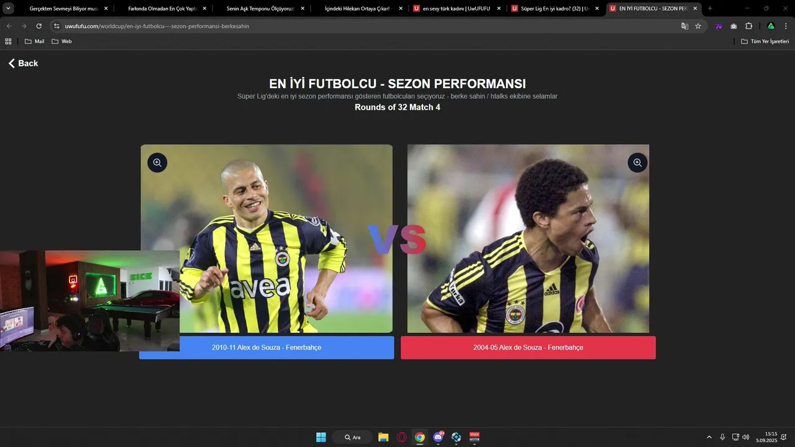Bookmark this page with the star

[x=698, y=26]
